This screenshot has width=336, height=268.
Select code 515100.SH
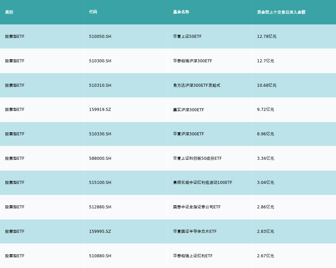pyautogui.click(x=100, y=183)
